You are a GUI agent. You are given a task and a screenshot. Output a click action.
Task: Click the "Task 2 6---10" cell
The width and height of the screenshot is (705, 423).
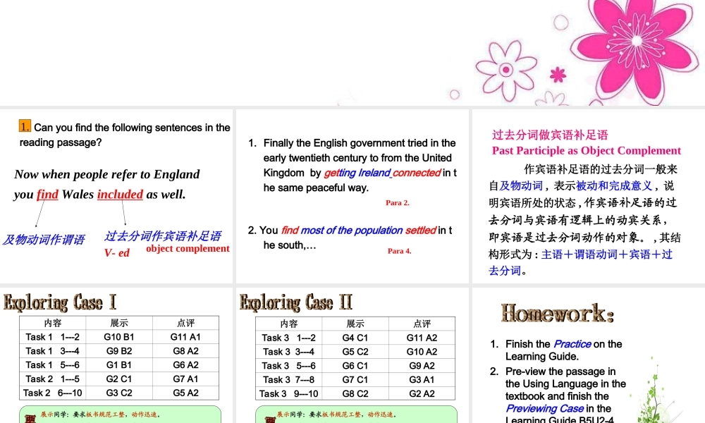[53, 393]
